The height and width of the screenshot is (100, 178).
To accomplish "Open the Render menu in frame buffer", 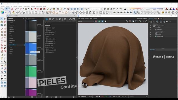I will pos(83,18).
